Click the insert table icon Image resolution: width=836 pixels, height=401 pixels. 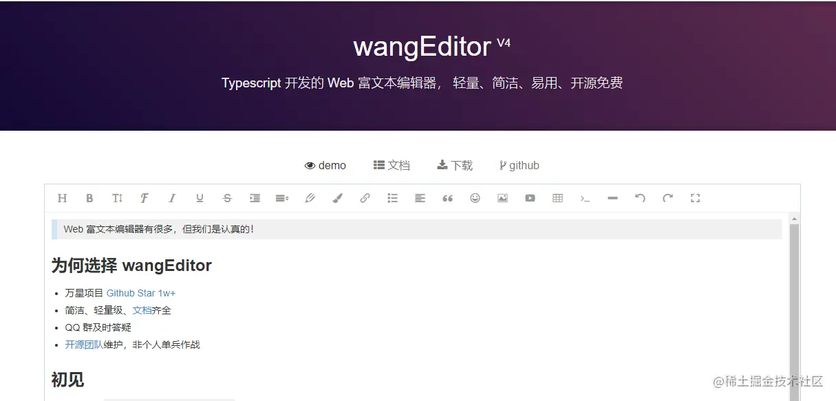(x=557, y=198)
